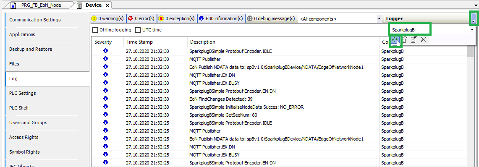479x167 pixels.
Task: Select the EoN FindChanges Detected: 39 row
Action: [x=279, y=99]
